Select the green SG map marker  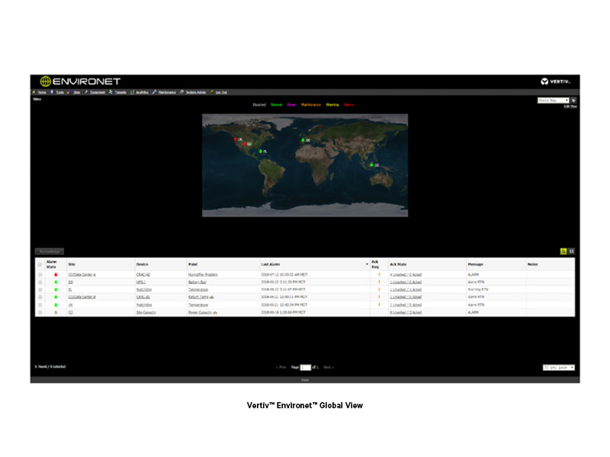point(371,165)
